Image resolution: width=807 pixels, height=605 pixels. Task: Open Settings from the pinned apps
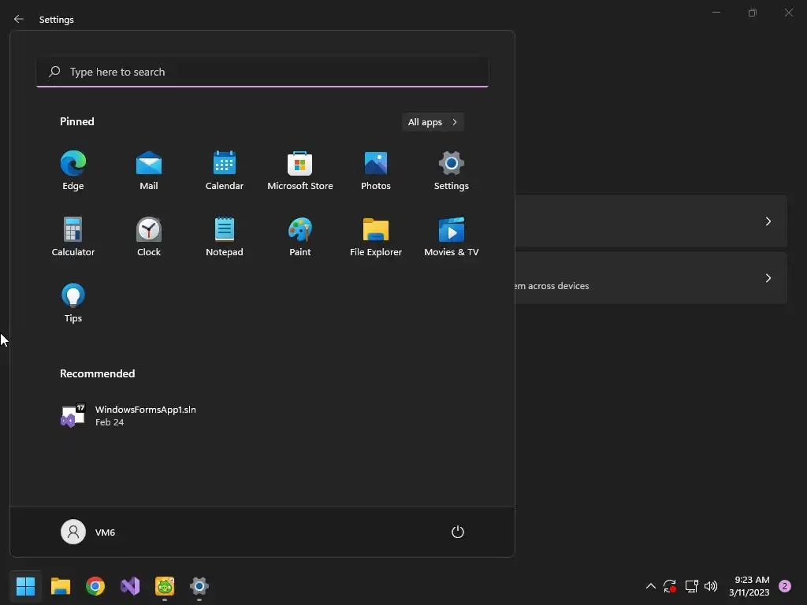tap(452, 171)
